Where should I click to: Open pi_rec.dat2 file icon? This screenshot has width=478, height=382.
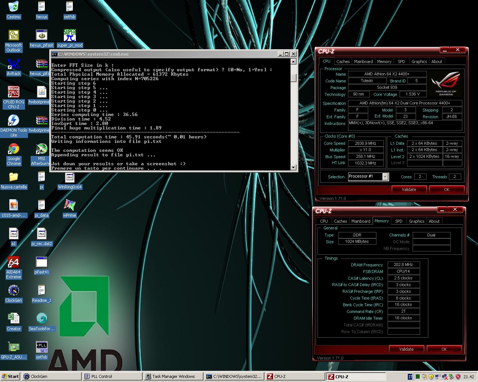pyautogui.click(x=41, y=237)
